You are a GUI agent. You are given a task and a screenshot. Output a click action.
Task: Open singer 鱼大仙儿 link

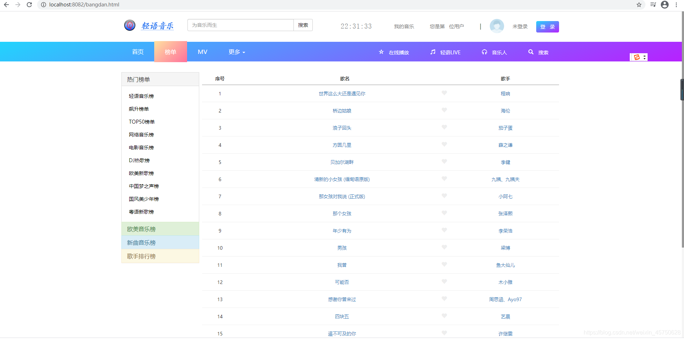pos(506,265)
